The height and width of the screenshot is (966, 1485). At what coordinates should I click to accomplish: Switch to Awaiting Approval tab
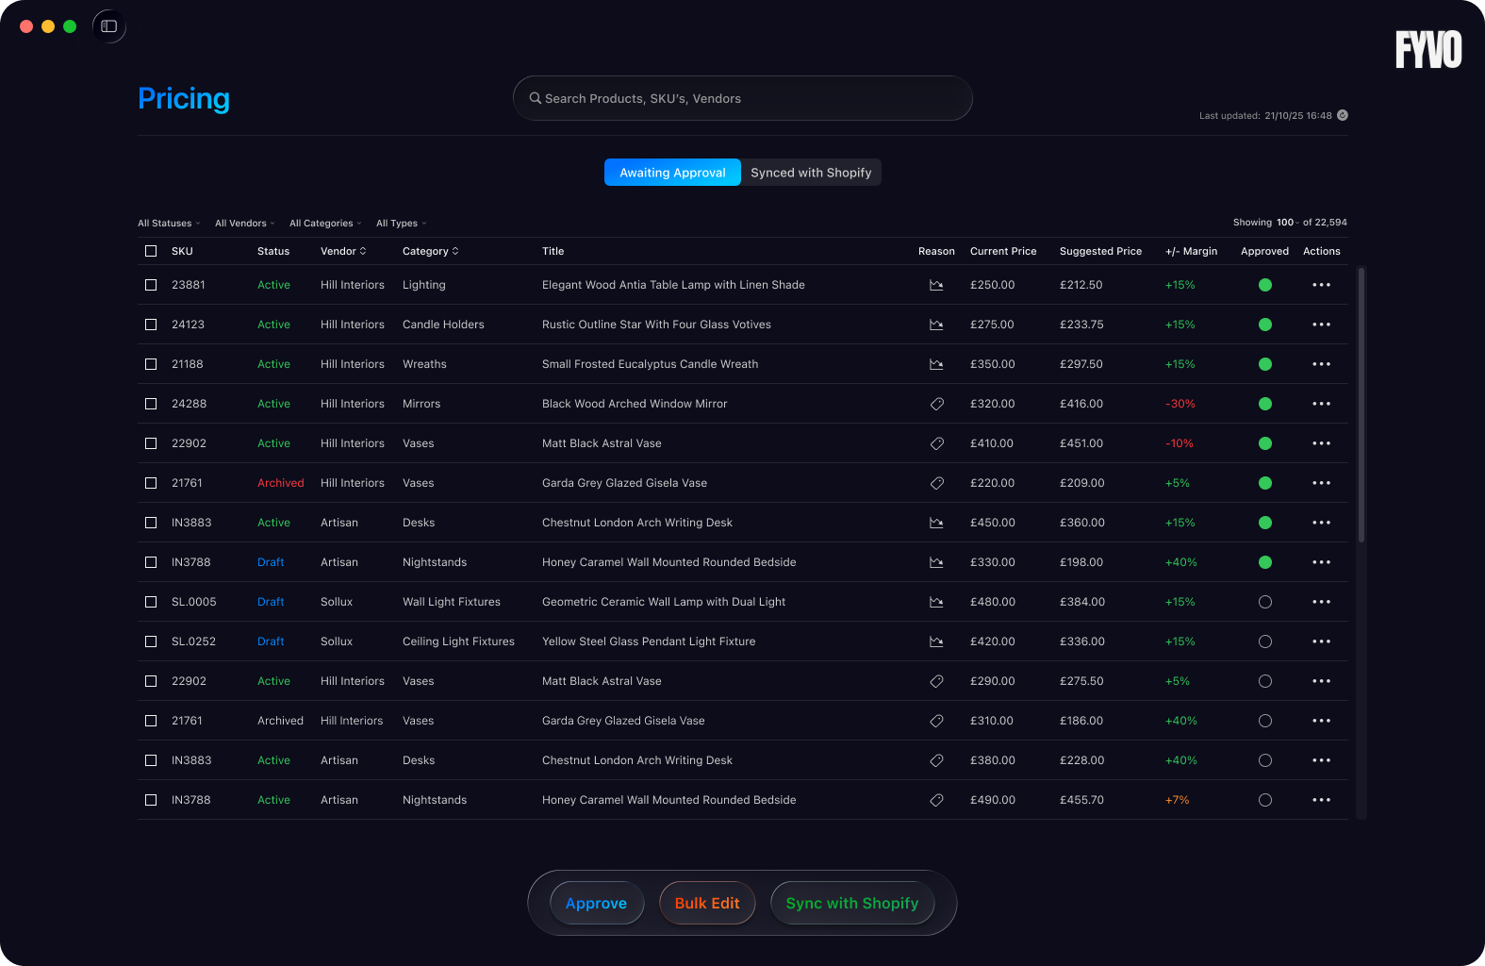(x=672, y=173)
